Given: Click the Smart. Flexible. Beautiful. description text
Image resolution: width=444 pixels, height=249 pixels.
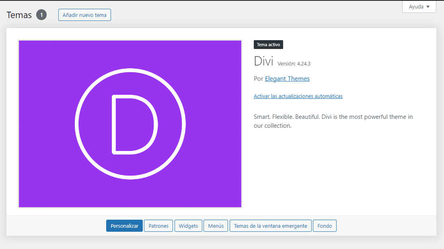Looking at the screenshot, I should [333, 121].
